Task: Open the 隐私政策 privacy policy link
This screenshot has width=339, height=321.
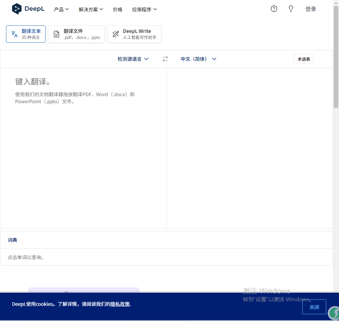Action: coord(120,304)
